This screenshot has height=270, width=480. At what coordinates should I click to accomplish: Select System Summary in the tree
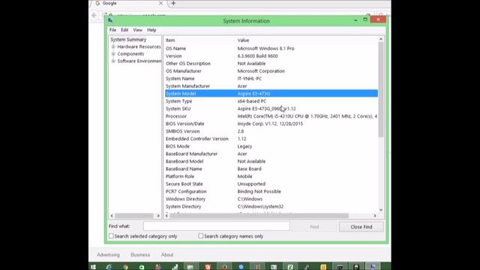coord(128,40)
